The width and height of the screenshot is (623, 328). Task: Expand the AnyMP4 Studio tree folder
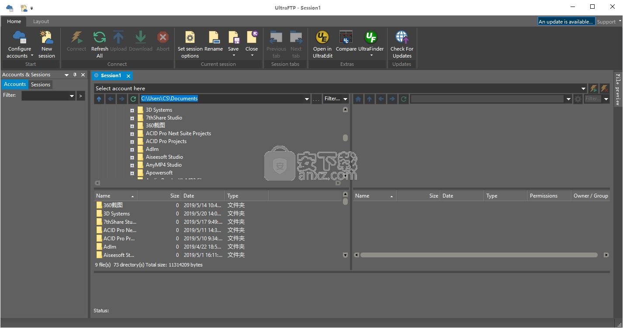point(132,165)
